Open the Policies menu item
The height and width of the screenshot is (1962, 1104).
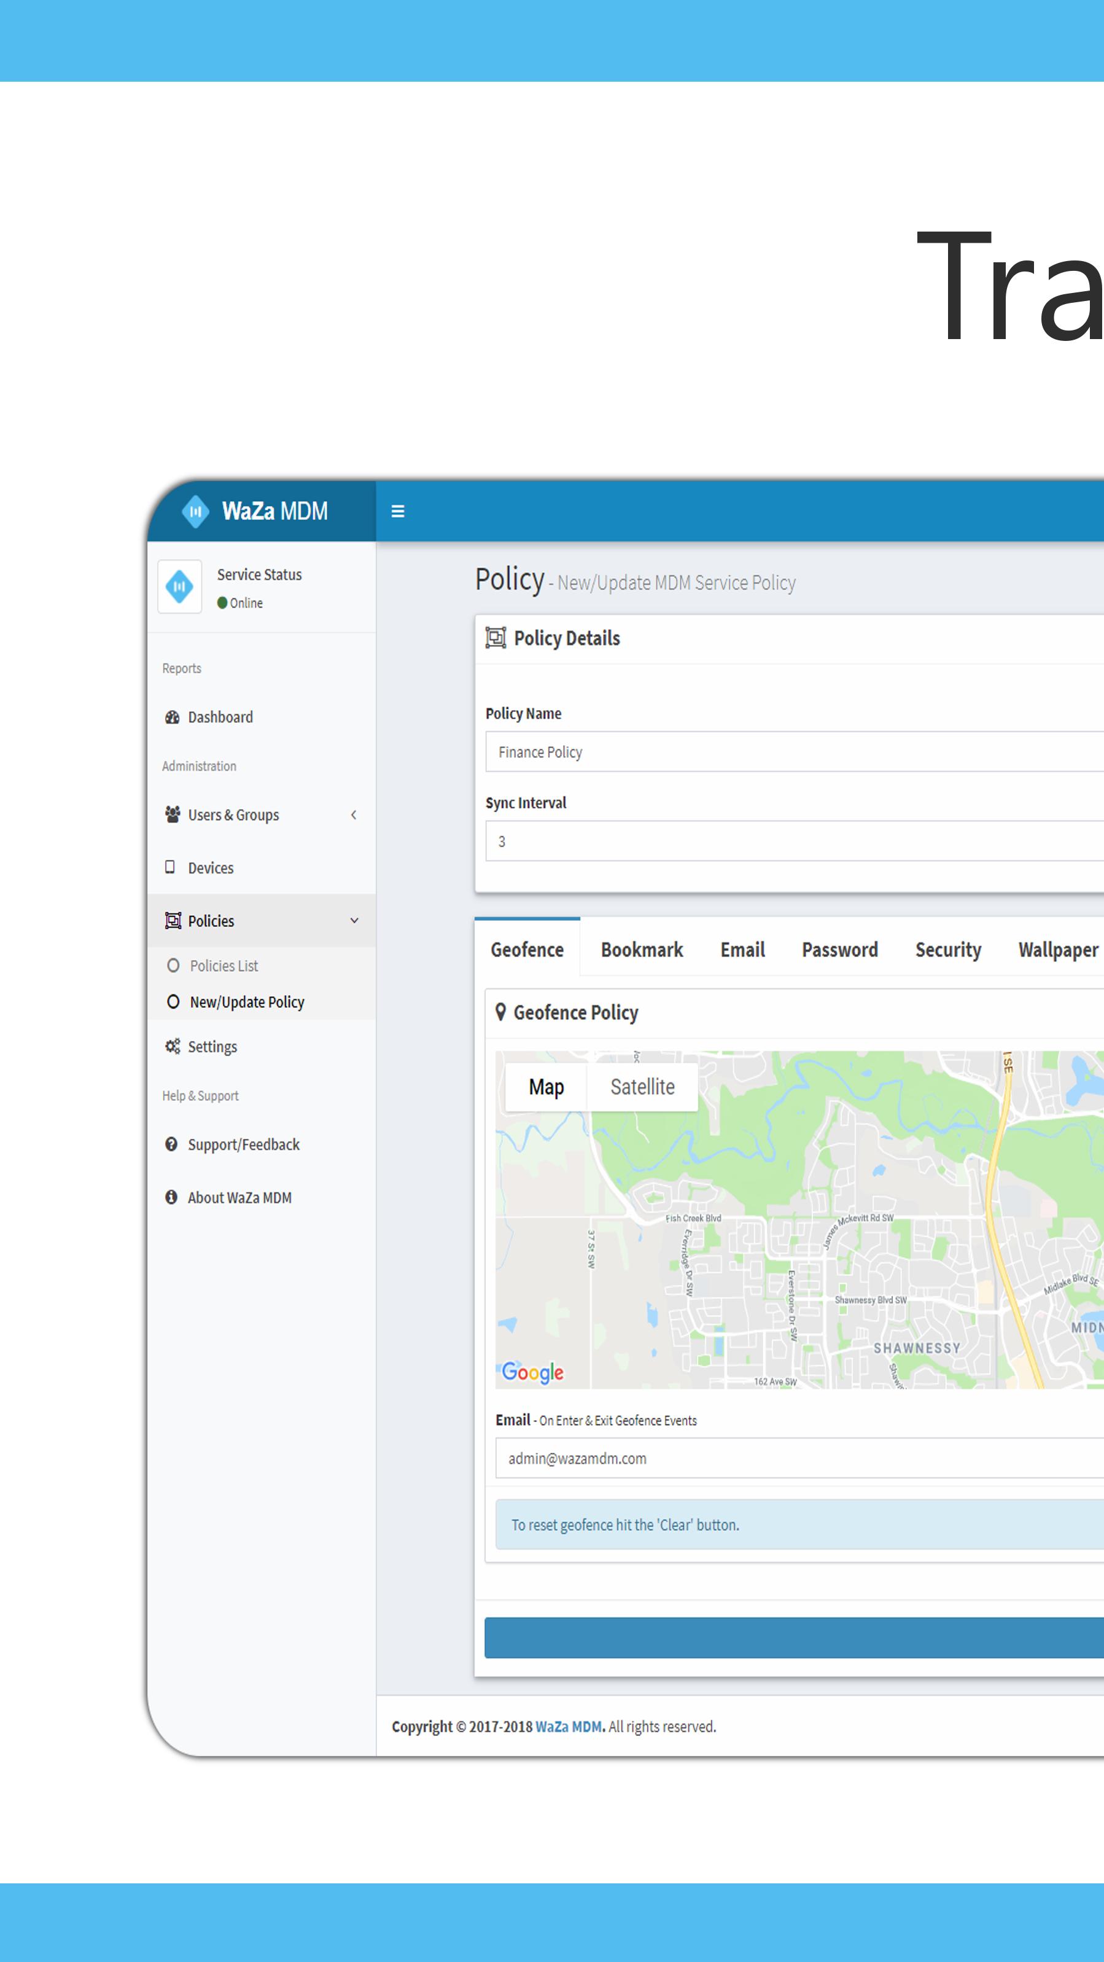pos(261,920)
